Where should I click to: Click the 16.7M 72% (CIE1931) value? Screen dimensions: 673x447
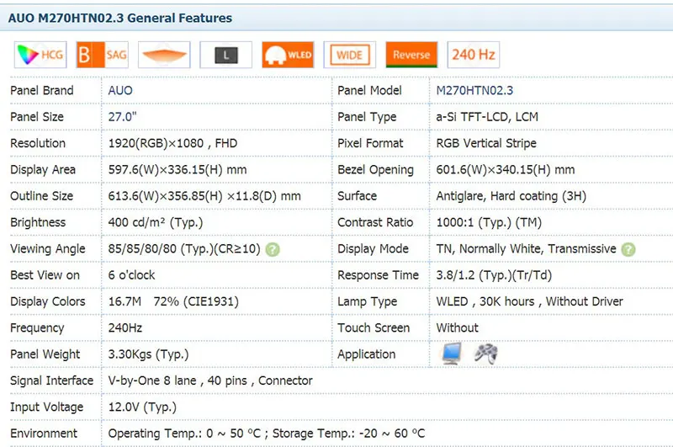[x=173, y=302]
